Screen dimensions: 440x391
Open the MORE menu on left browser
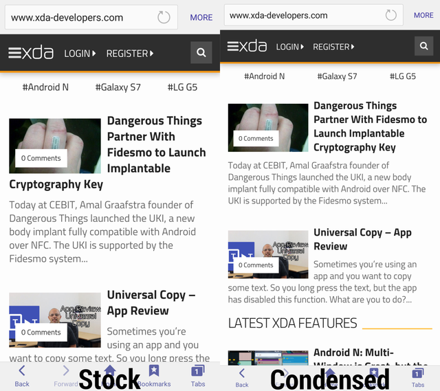point(201,17)
